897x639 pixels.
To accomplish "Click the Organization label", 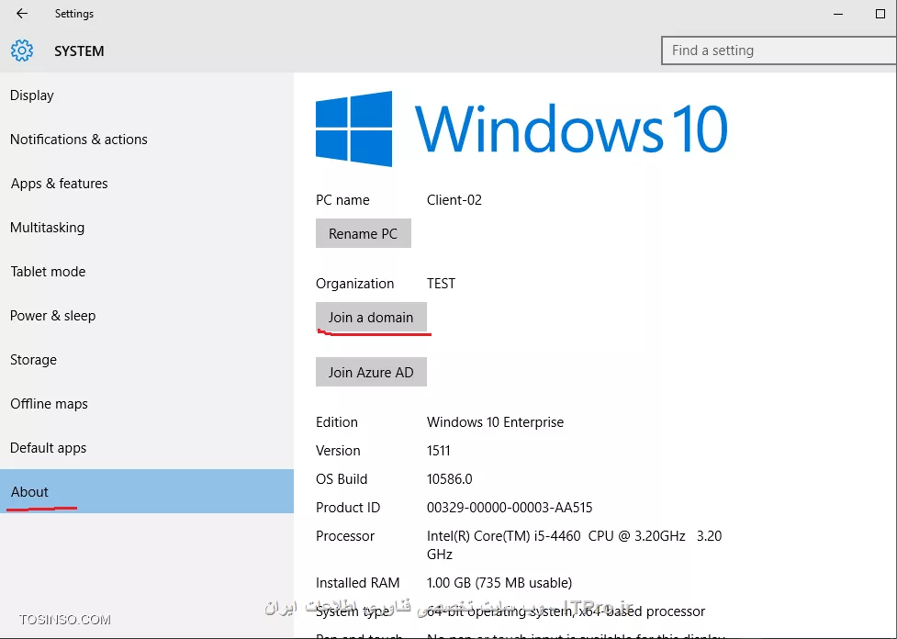I will click(354, 283).
